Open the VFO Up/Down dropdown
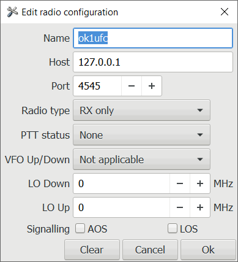This screenshot has height=262, width=238. pos(141,160)
